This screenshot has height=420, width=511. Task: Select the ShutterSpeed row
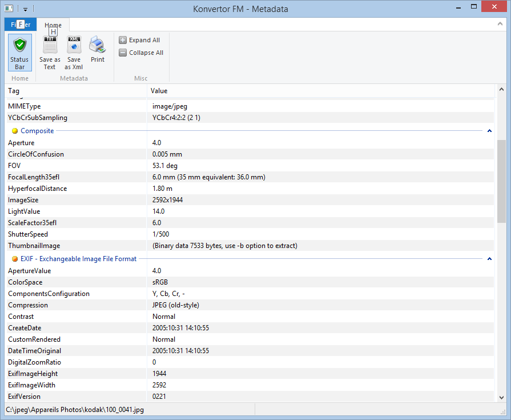pos(250,234)
